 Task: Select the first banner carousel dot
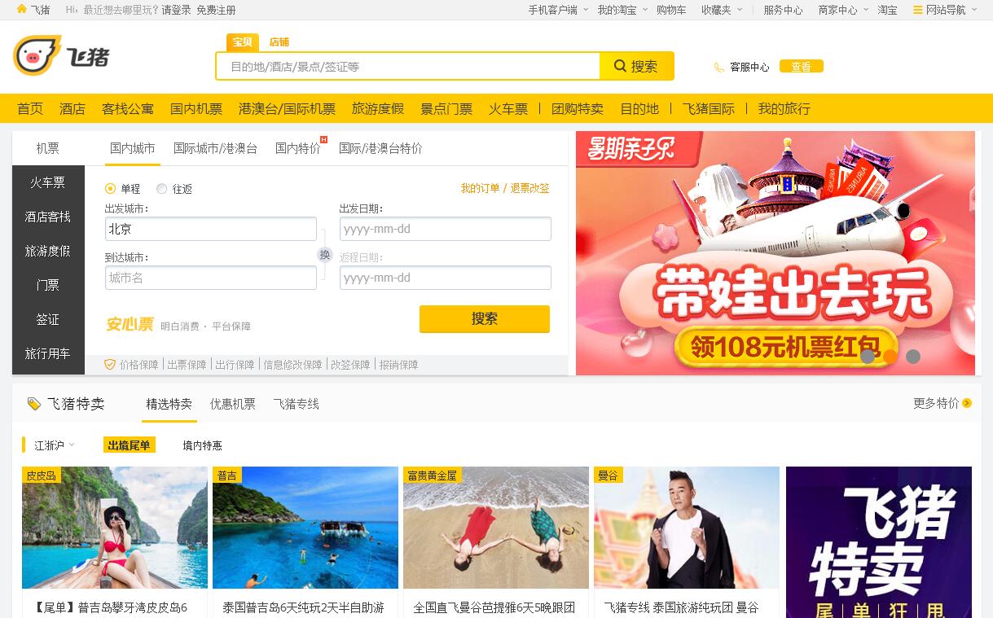(868, 357)
